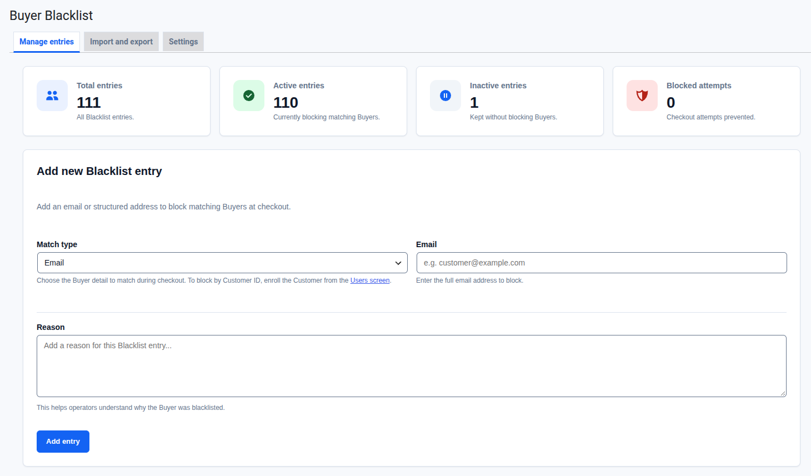
Task: Click the Blocked attempts shield icon
Action: click(x=642, y=96)
